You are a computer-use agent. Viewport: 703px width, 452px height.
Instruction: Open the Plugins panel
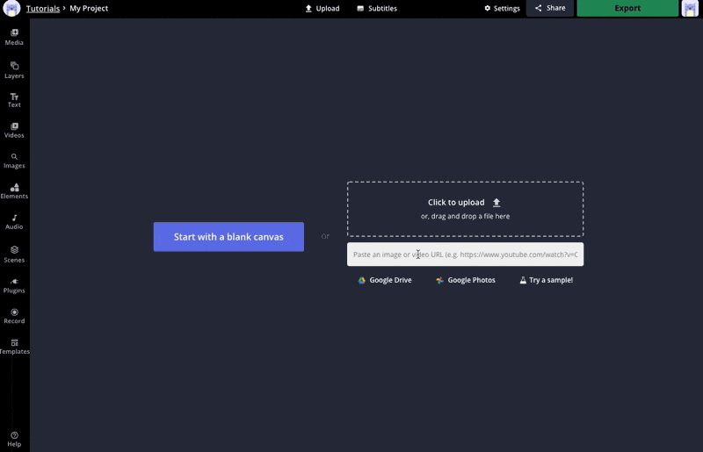(x=14, y=286)
